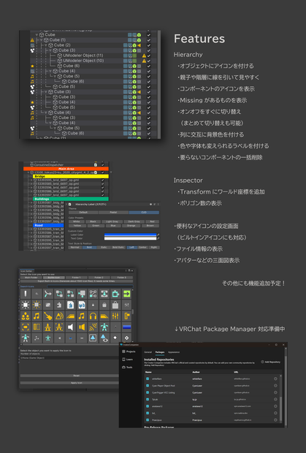Click the Apply Icon button
The image size is (306, 453).
(x=77, y=383)
